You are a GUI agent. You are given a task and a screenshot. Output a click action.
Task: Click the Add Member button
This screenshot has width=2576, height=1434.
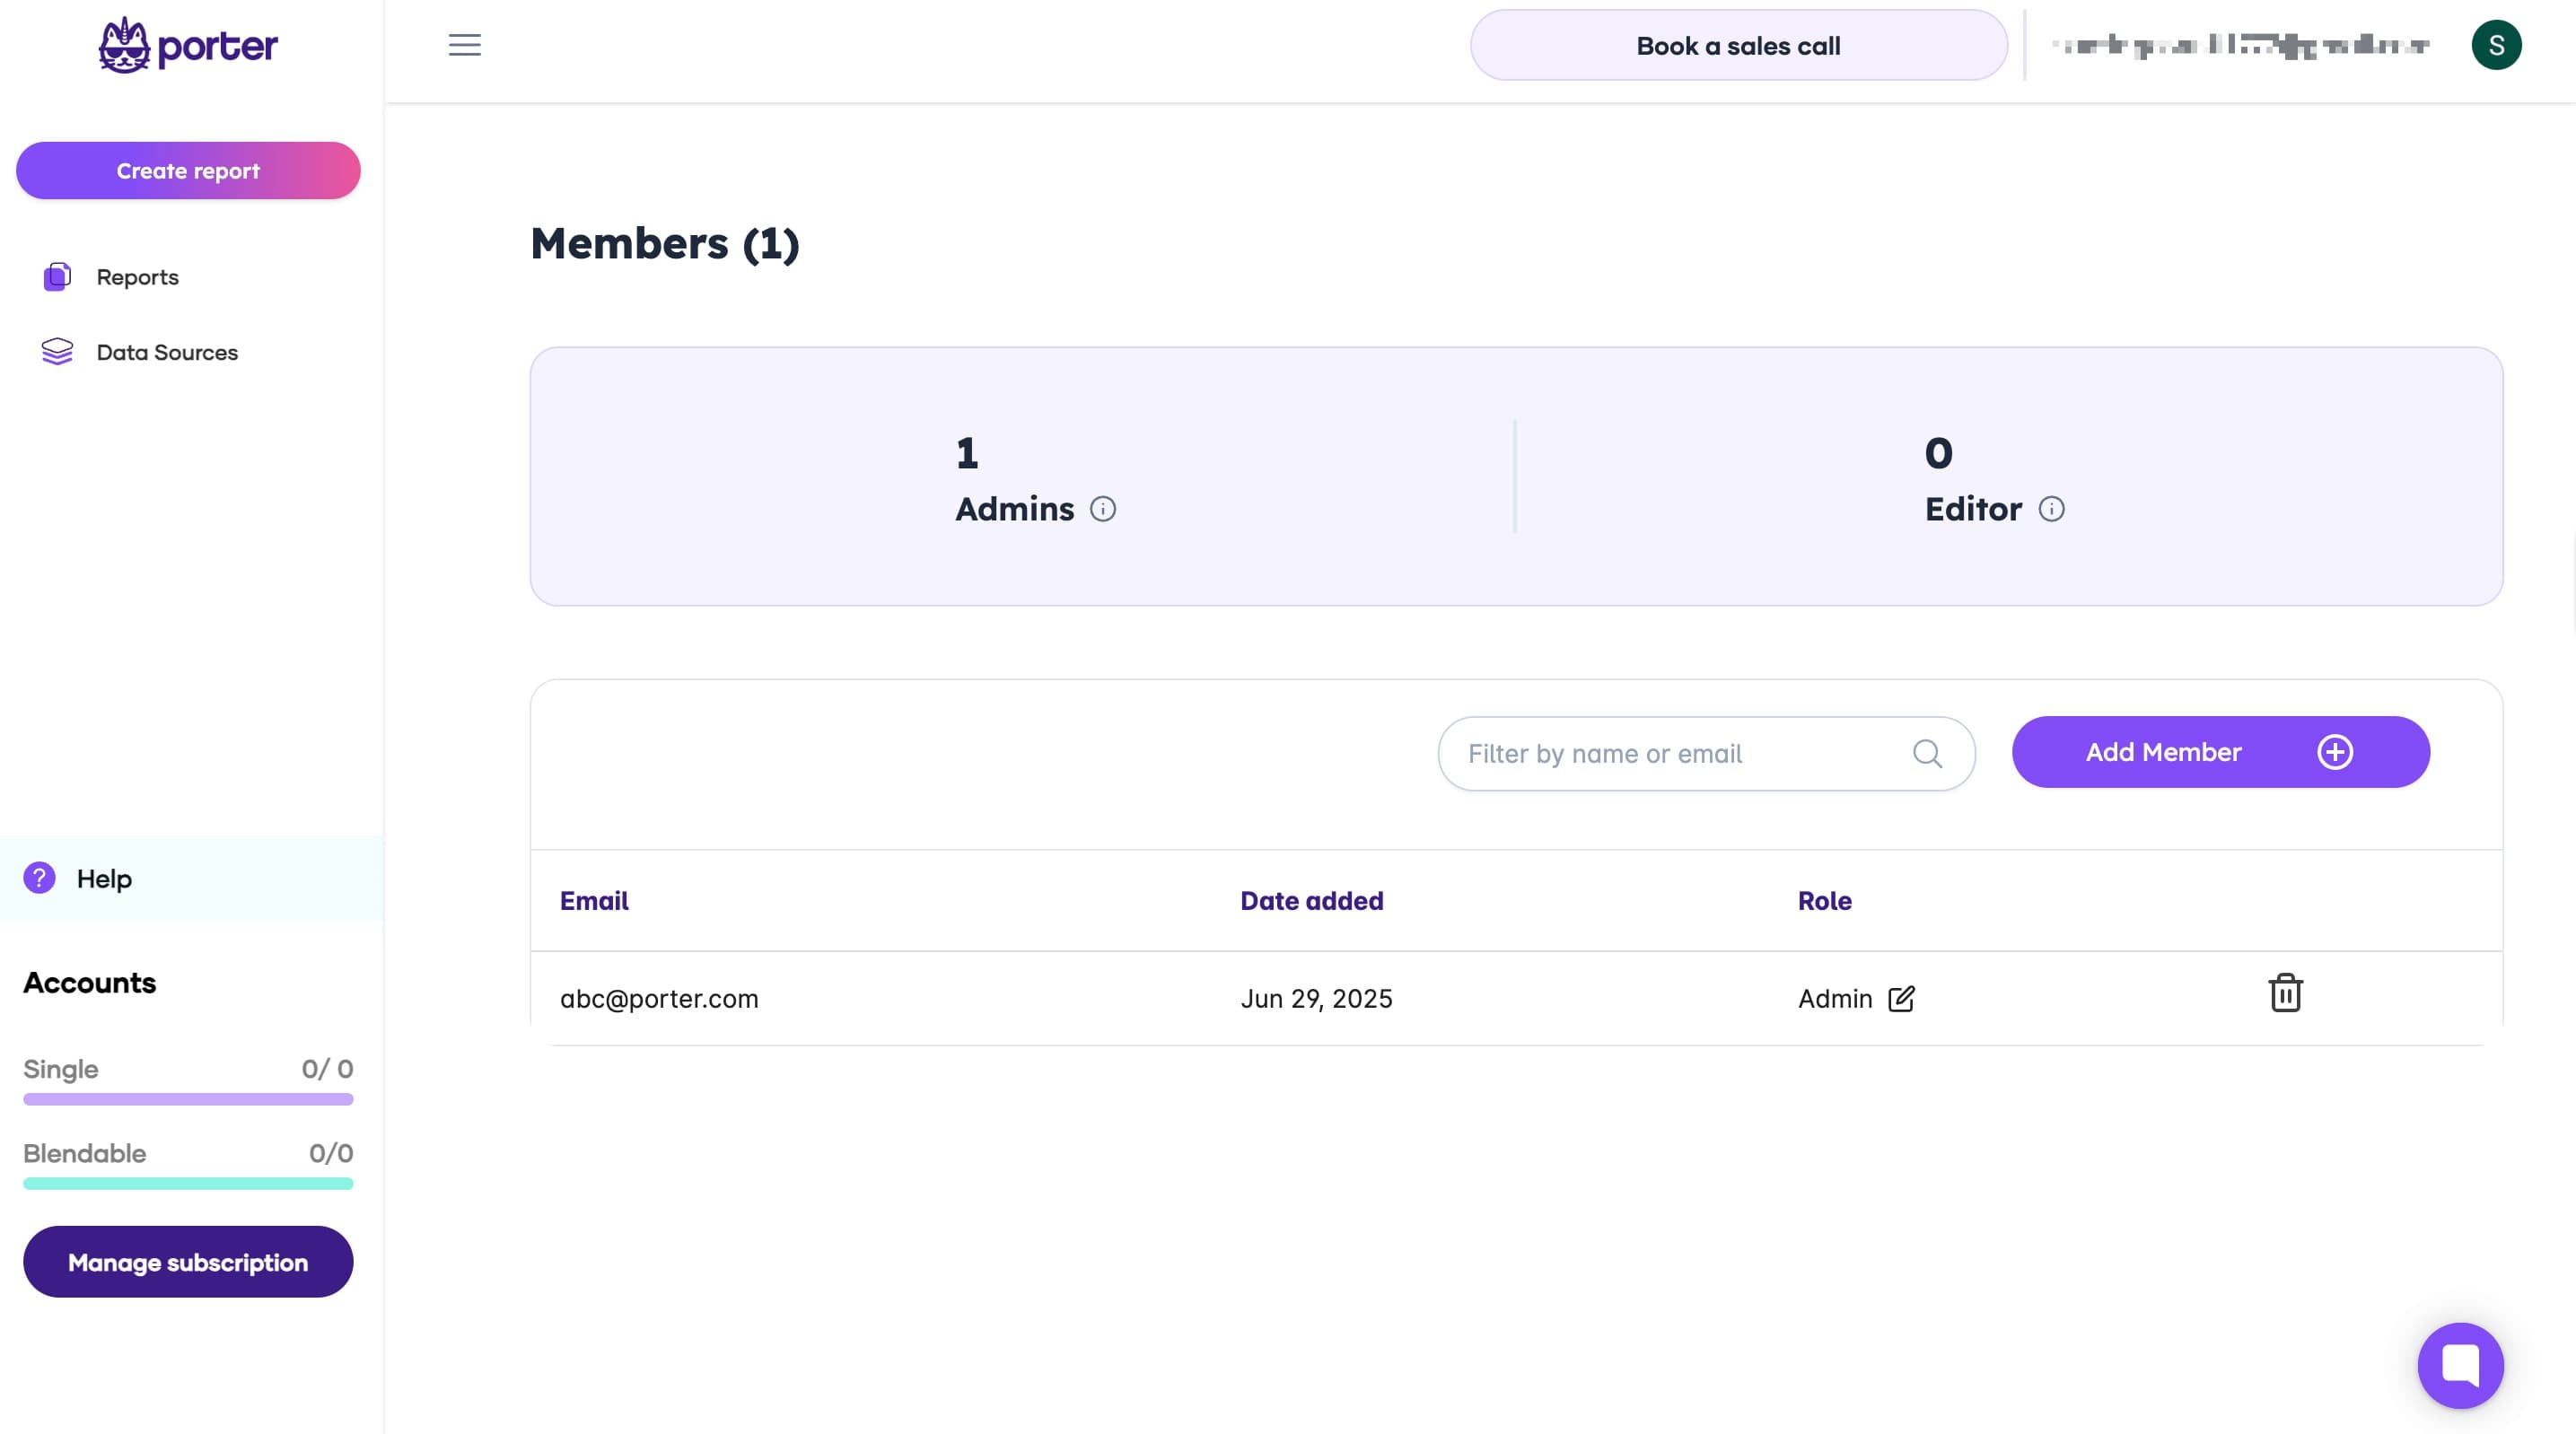[x=2219, y=752]
